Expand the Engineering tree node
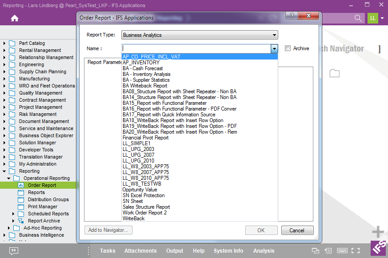The height and width of the screenshot is (258, 388). click(x=4, y=64)
